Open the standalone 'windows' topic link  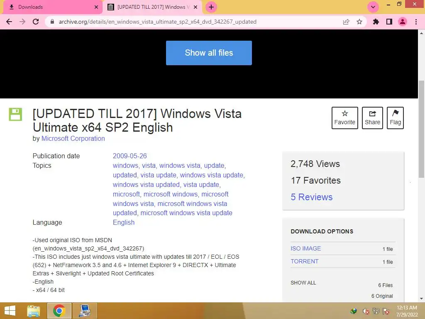click(125, 165)
